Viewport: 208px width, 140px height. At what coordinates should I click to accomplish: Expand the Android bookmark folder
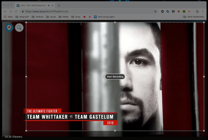(38, 17)
